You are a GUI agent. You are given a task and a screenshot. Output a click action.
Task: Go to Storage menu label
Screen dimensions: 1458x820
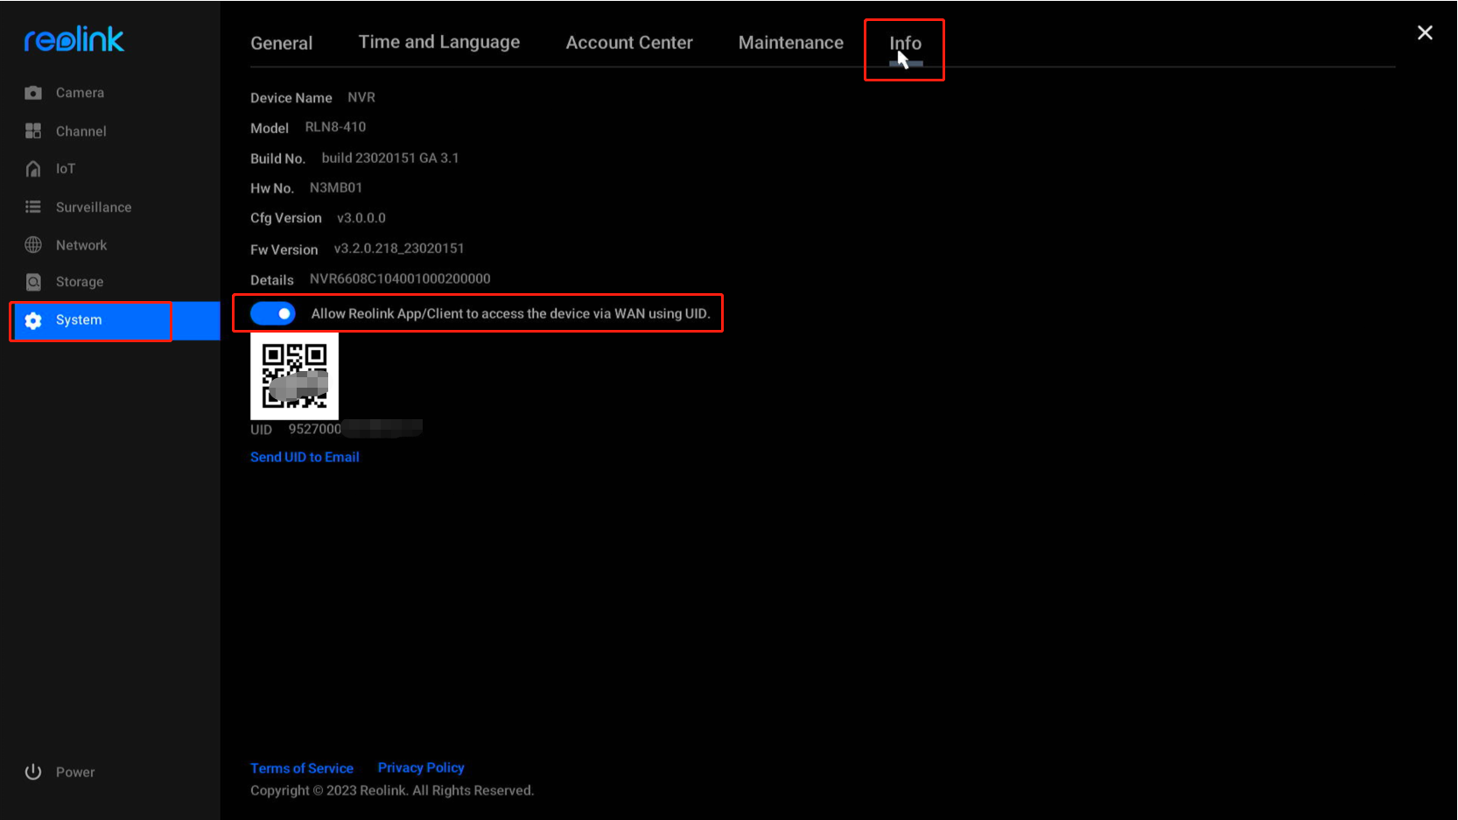[x=80, y=282]
